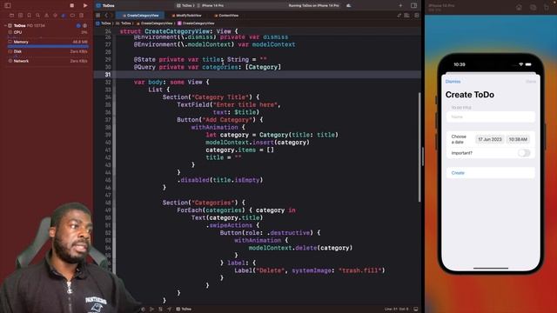Screen dimensions: 557x313
Task: Open the project navigator folder icon
Action: [x=11, y=16]
